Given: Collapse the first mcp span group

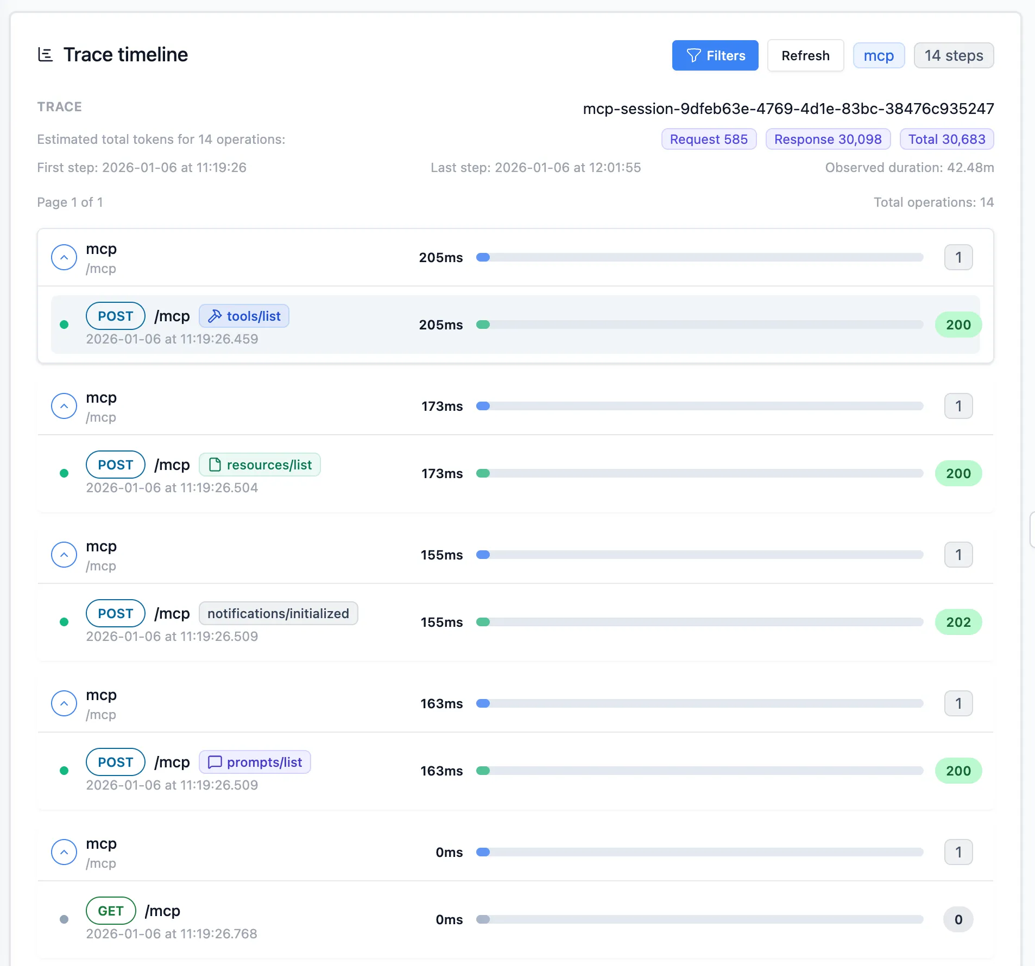Looking at the screenshot, I should 64,257.
